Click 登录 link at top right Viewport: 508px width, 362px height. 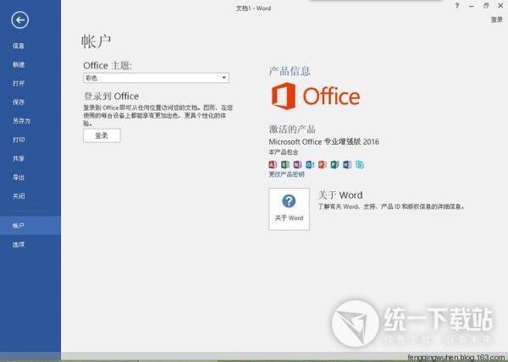tap(496, 19)
